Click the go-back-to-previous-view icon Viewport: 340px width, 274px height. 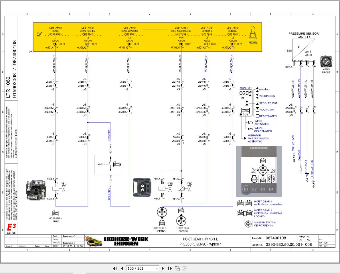pyautogui.click(x=177, y=268)
